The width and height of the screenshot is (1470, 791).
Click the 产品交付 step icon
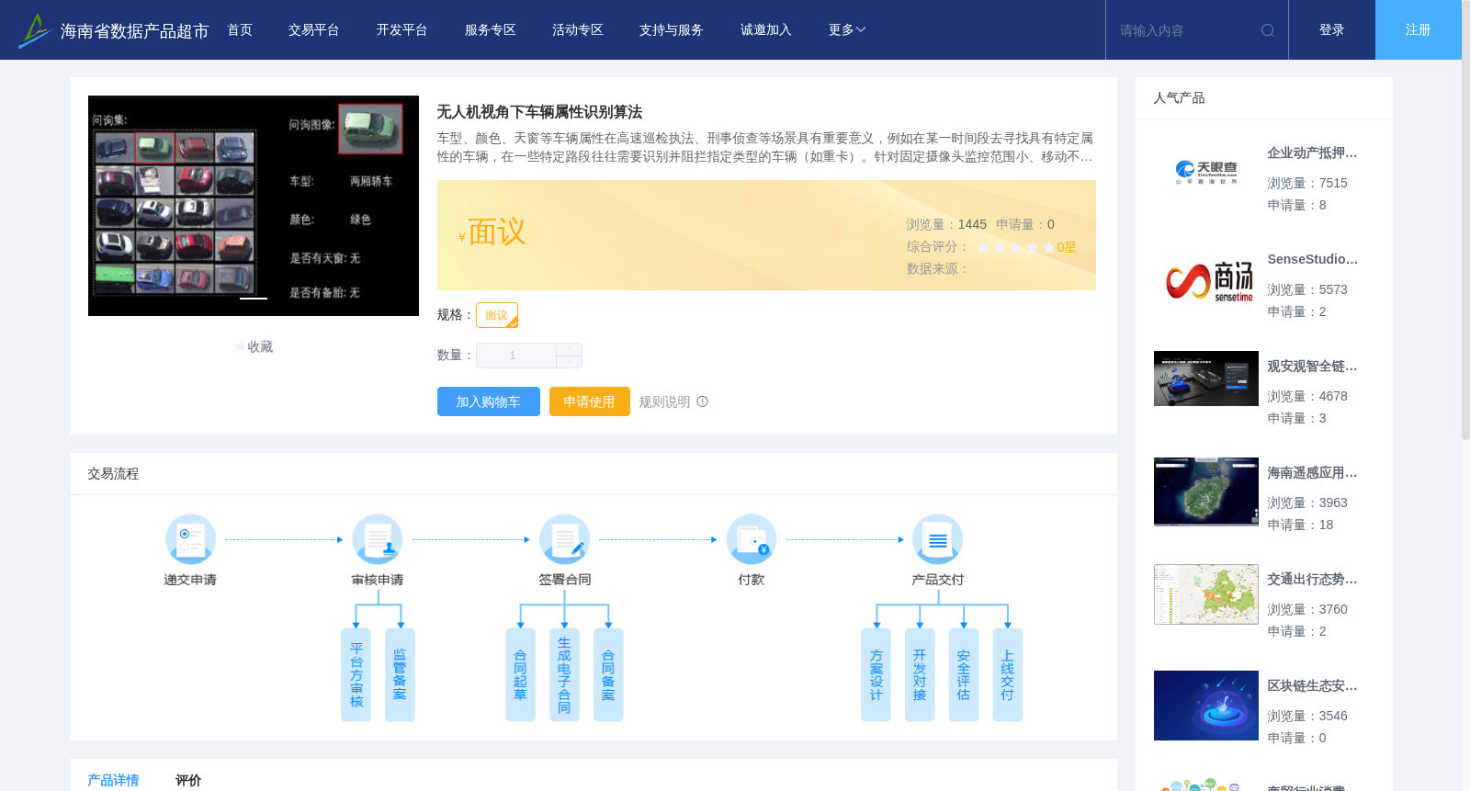click(x=938, y=539)
